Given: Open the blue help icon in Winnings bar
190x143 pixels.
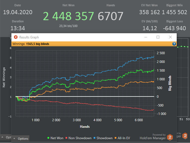Looking at the screenshot, I should click(x=174, y=44).
